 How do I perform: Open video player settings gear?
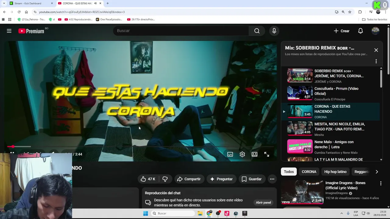(242, 154)
